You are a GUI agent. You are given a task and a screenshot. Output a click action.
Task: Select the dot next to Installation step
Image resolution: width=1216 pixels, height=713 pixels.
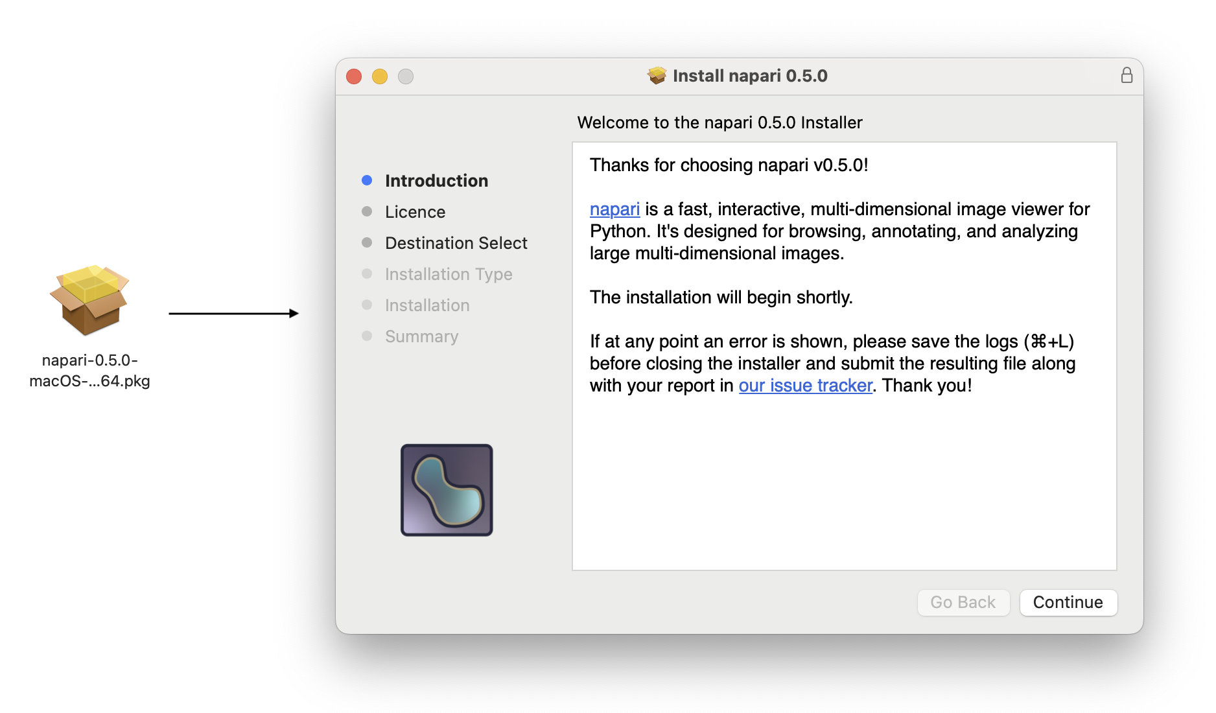(367, 304)
